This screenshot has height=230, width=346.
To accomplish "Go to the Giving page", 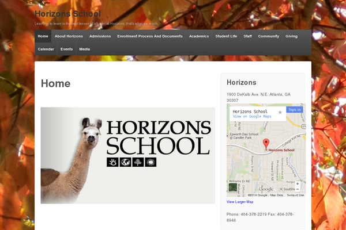I will coord(291,36).
